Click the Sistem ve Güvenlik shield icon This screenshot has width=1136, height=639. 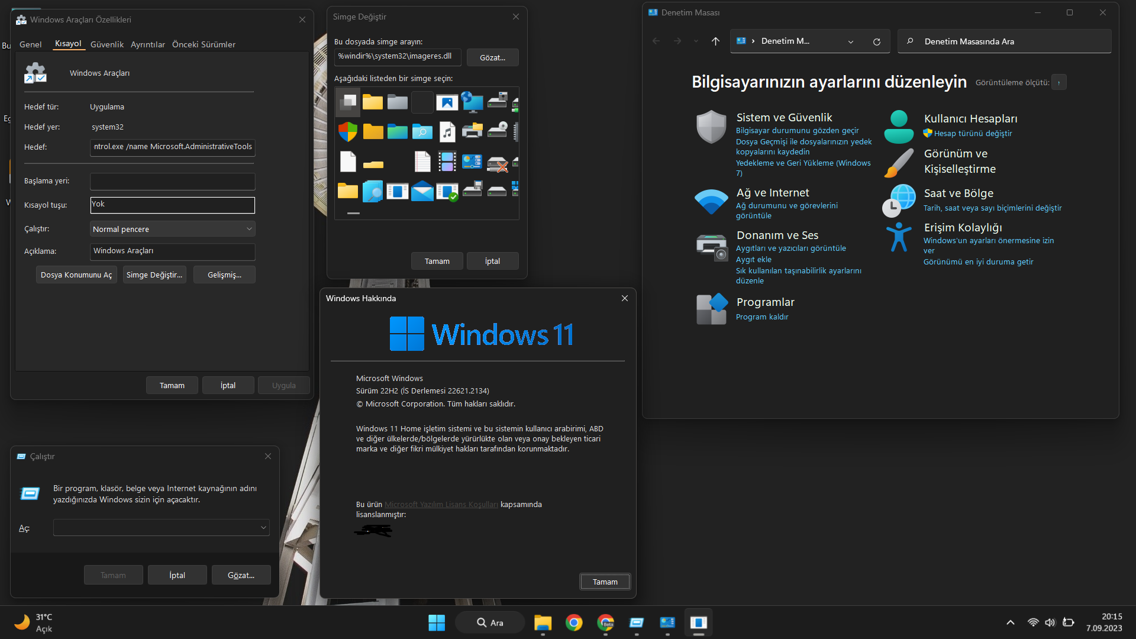pyautogui.click(x=711, y=127)
